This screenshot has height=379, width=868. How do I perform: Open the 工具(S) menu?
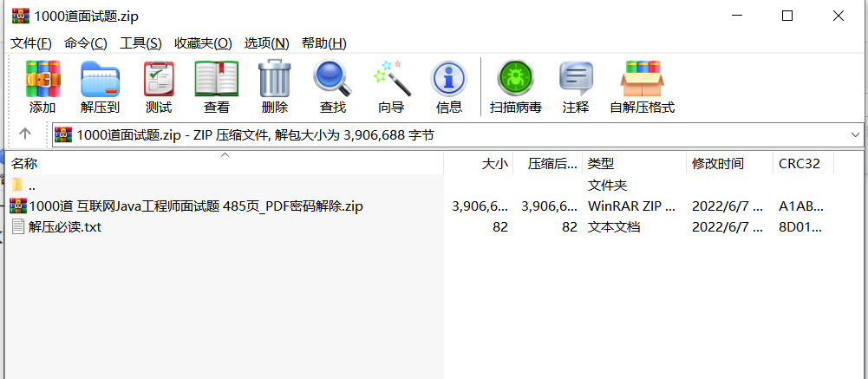point(140,43)
